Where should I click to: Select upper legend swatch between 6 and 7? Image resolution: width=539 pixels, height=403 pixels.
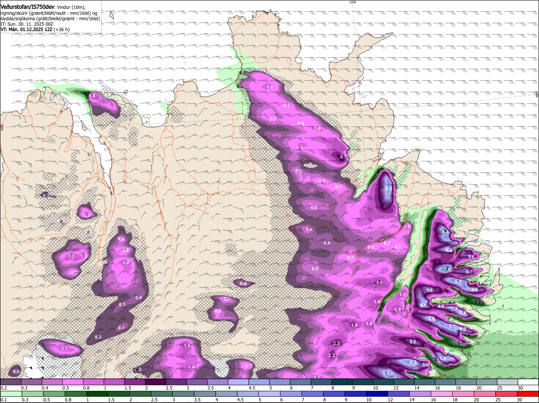[x=301, y=382]
